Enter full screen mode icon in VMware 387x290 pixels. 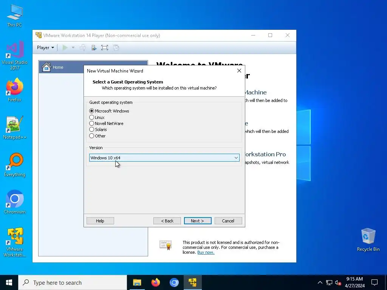105,48
